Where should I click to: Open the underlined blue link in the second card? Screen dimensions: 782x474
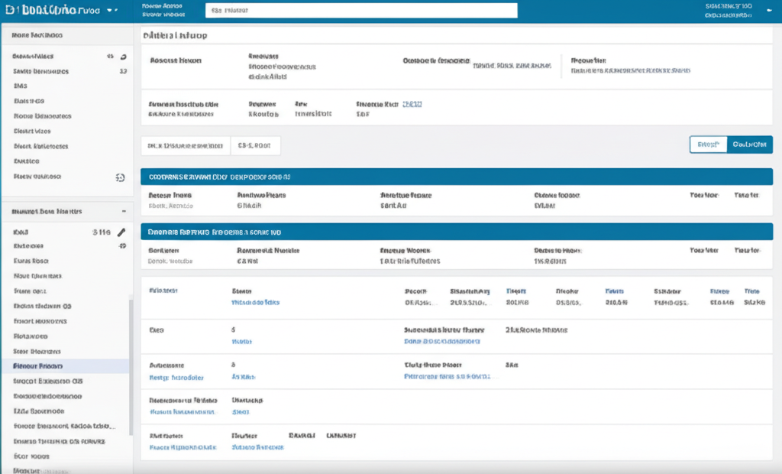[412, 104]
